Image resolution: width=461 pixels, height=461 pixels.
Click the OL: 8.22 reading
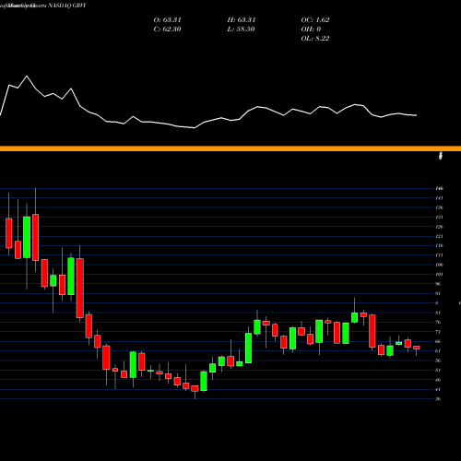click(x=315, y=39)
